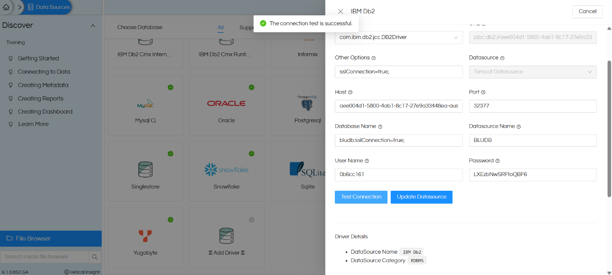Viewport: 612px width, 275px height.
Task: Click inside the Password input field
Action: point(532,175)
